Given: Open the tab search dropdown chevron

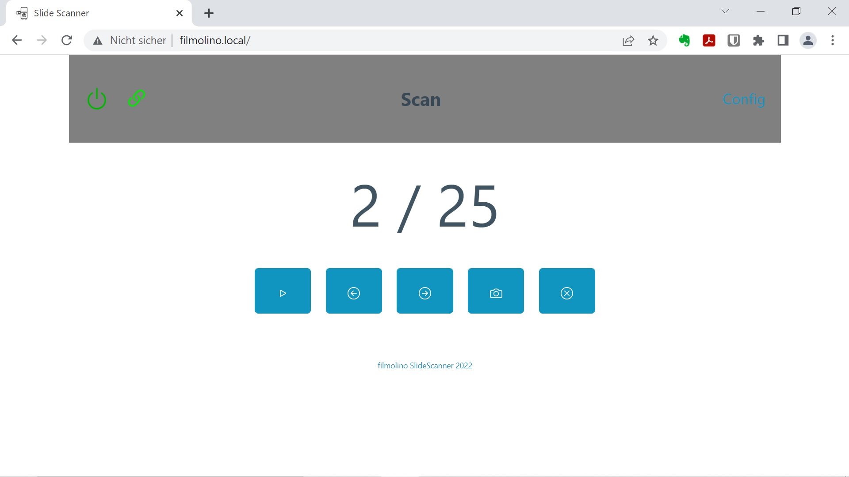Looking at the screenshot, I should pos(725,11).
